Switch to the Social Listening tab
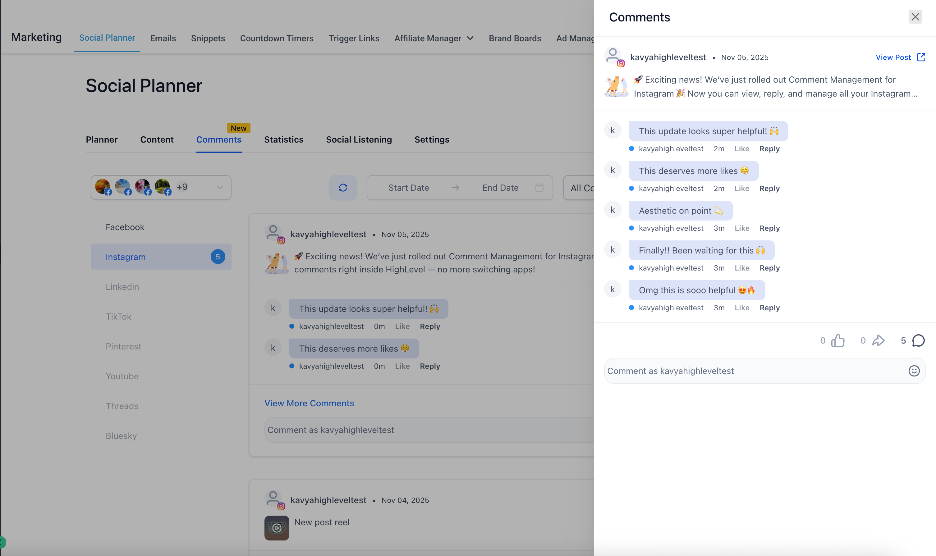Screen dimensions: 936x556 pos(358,139)
